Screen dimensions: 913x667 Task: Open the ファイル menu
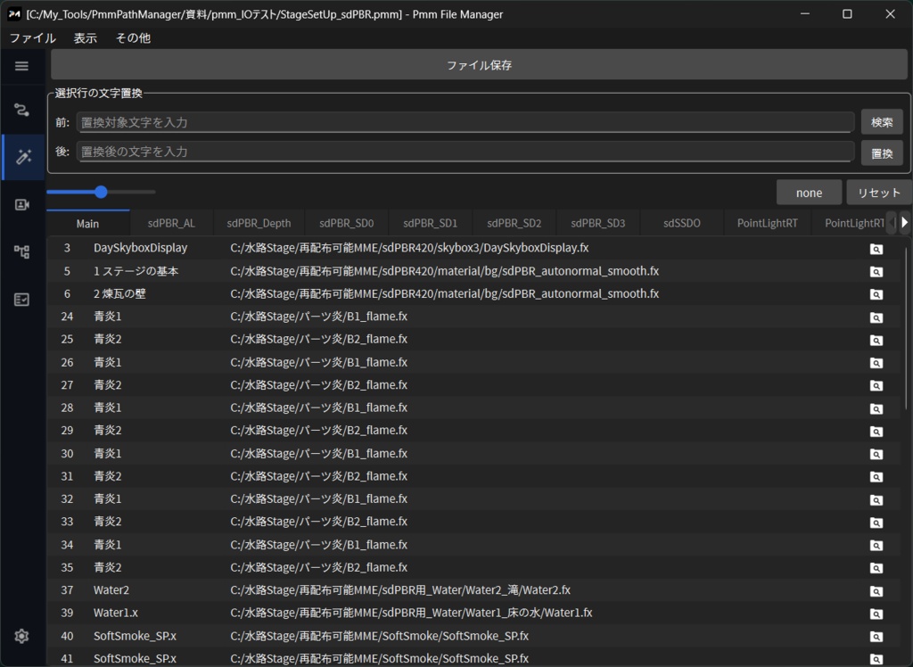point(32,38)
